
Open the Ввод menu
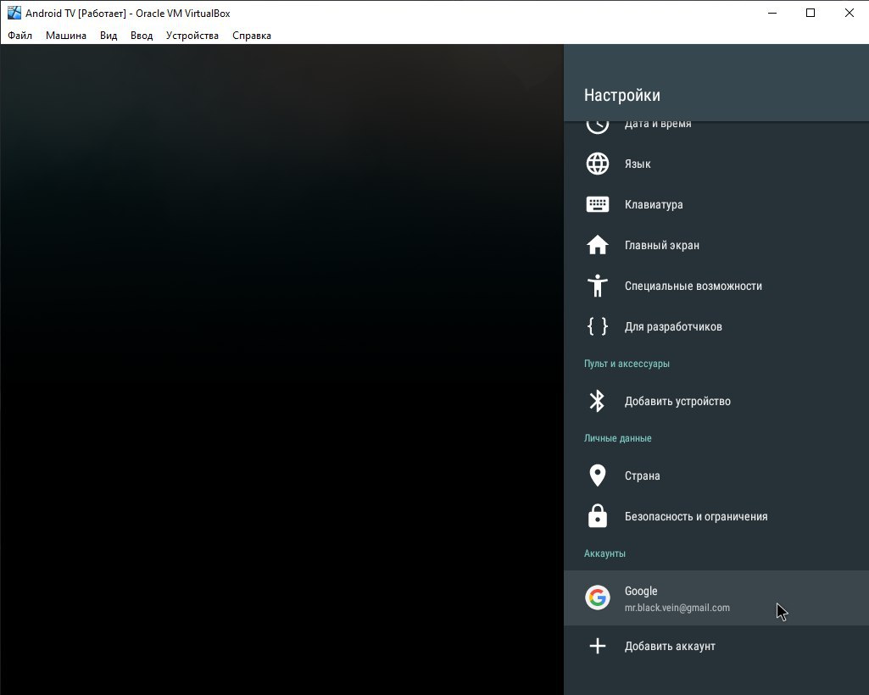(x=142, y=36)
